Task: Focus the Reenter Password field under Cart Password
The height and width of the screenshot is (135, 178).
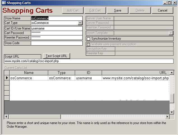Action: point(57,37)
